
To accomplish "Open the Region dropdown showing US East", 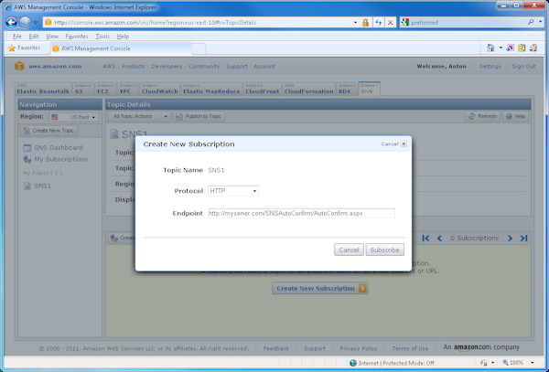I will pos(74,117).
